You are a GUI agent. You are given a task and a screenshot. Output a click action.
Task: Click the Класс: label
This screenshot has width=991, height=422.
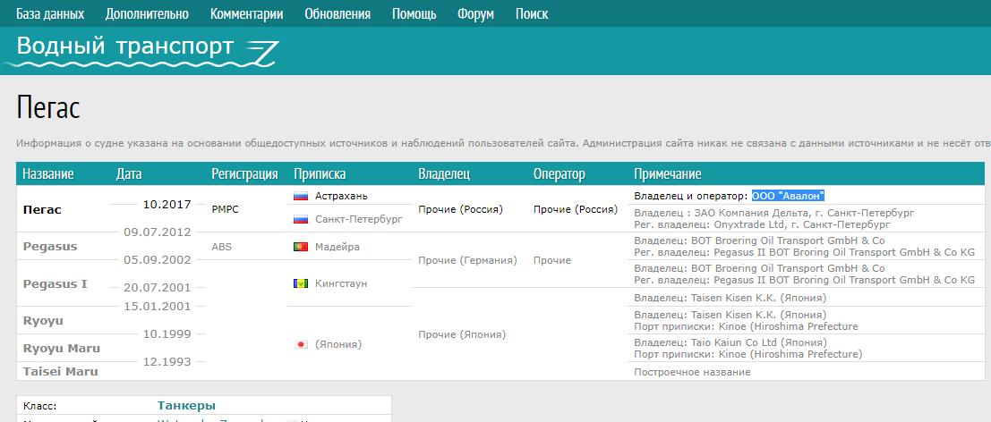39,406
